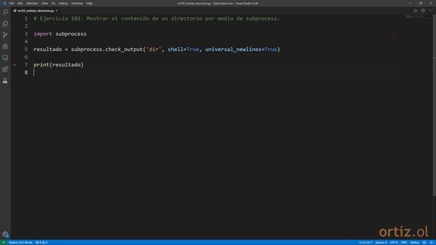Open the Manage gear icon
This screenshot has width=436, height=245.
pyautogui.click(x=5, y=234)
